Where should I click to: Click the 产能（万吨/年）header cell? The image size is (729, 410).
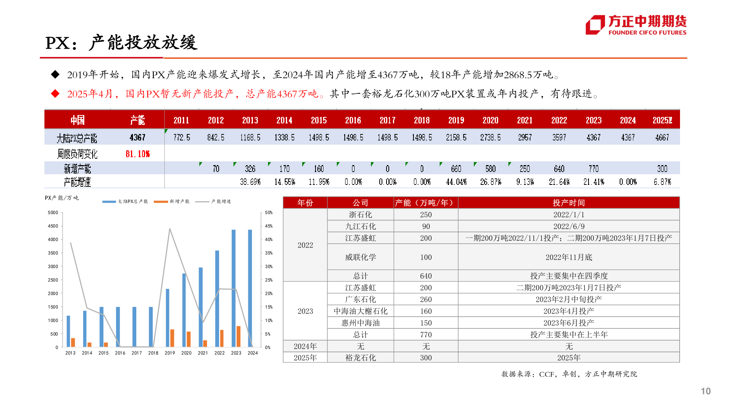(x=426, y=203)
